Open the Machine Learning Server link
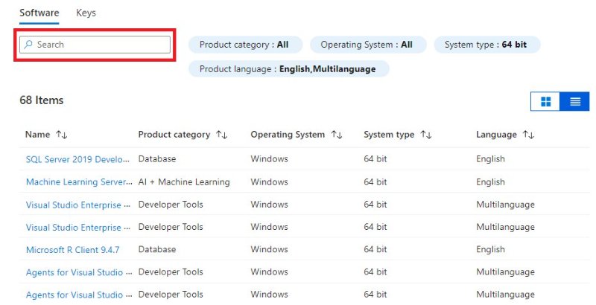 78,182
